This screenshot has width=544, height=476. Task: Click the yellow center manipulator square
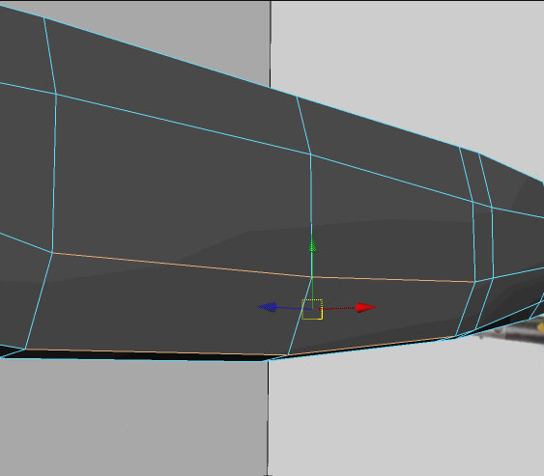tap(312, 309)
